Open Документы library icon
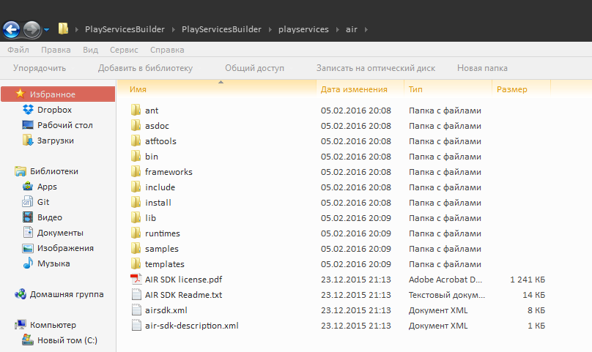This screenshot has width=592, height=352. [x=28, y=233]
